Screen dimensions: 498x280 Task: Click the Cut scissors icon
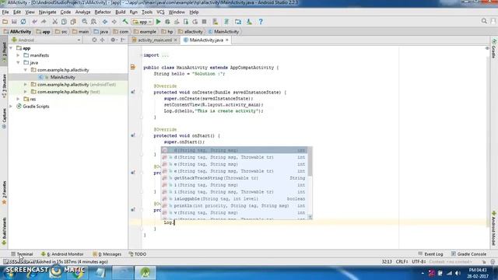[x=54, y=22]
